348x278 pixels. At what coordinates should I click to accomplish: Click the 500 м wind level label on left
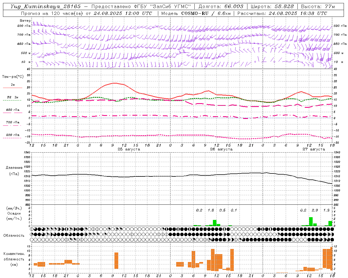(x=26, y=53)
